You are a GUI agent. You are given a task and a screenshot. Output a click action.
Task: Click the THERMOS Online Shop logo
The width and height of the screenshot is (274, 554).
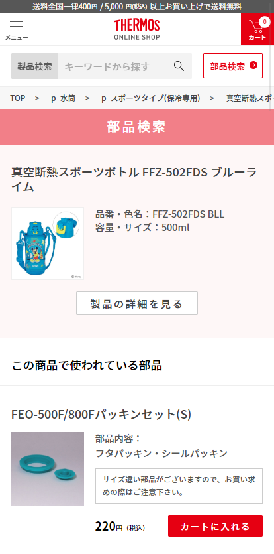click(x=137, y=29)
